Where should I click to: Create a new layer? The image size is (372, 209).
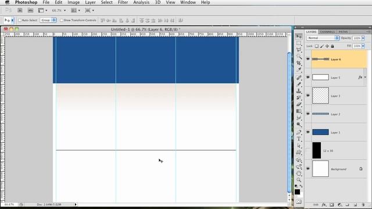(355, 204)
